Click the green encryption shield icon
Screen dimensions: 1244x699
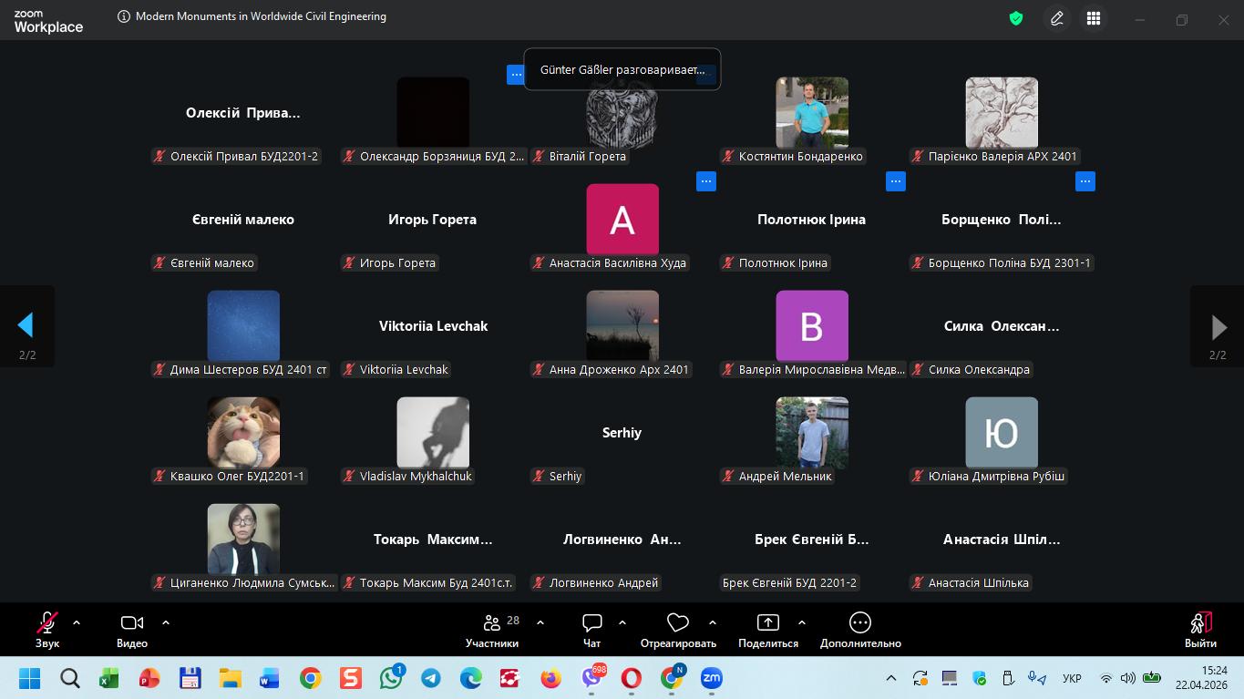[1016, 18]
